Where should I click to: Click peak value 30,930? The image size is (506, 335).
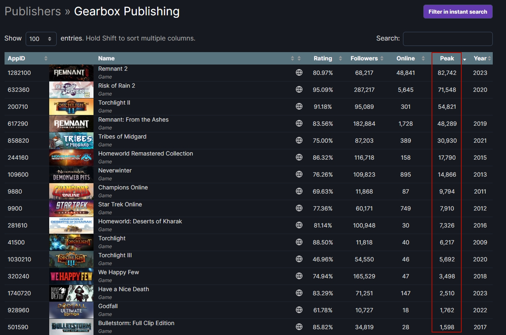447,141
